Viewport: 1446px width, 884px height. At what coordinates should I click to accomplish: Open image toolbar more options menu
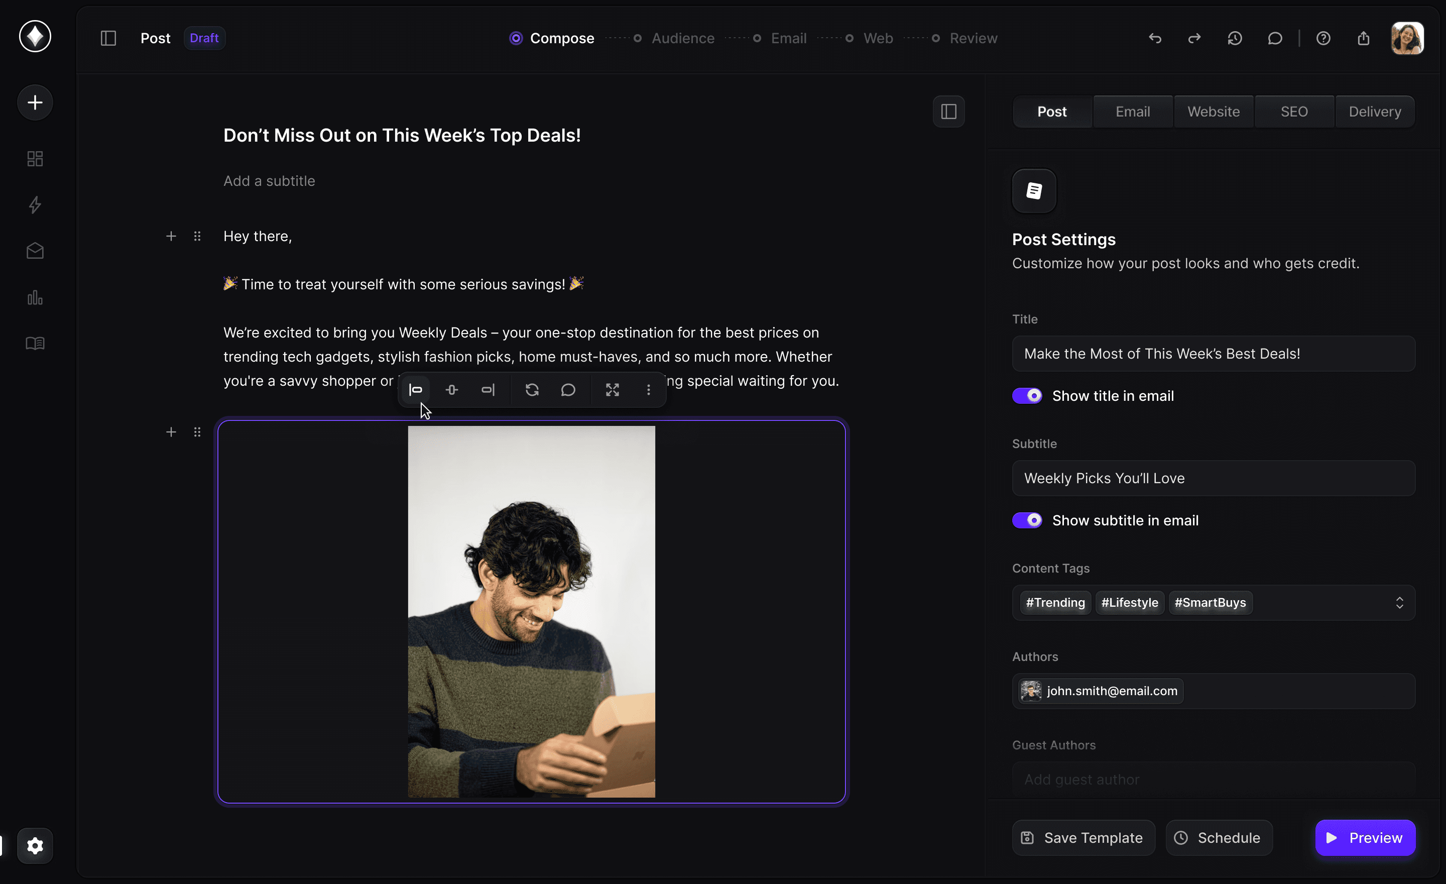coord(648,390)
